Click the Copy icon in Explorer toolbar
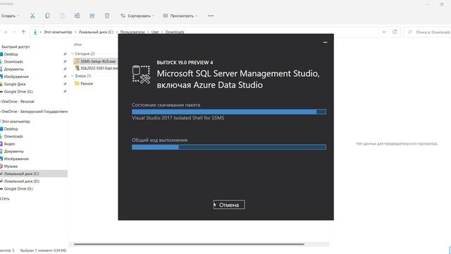This screenshot has height=254, width=451. [x=47, y=16]
